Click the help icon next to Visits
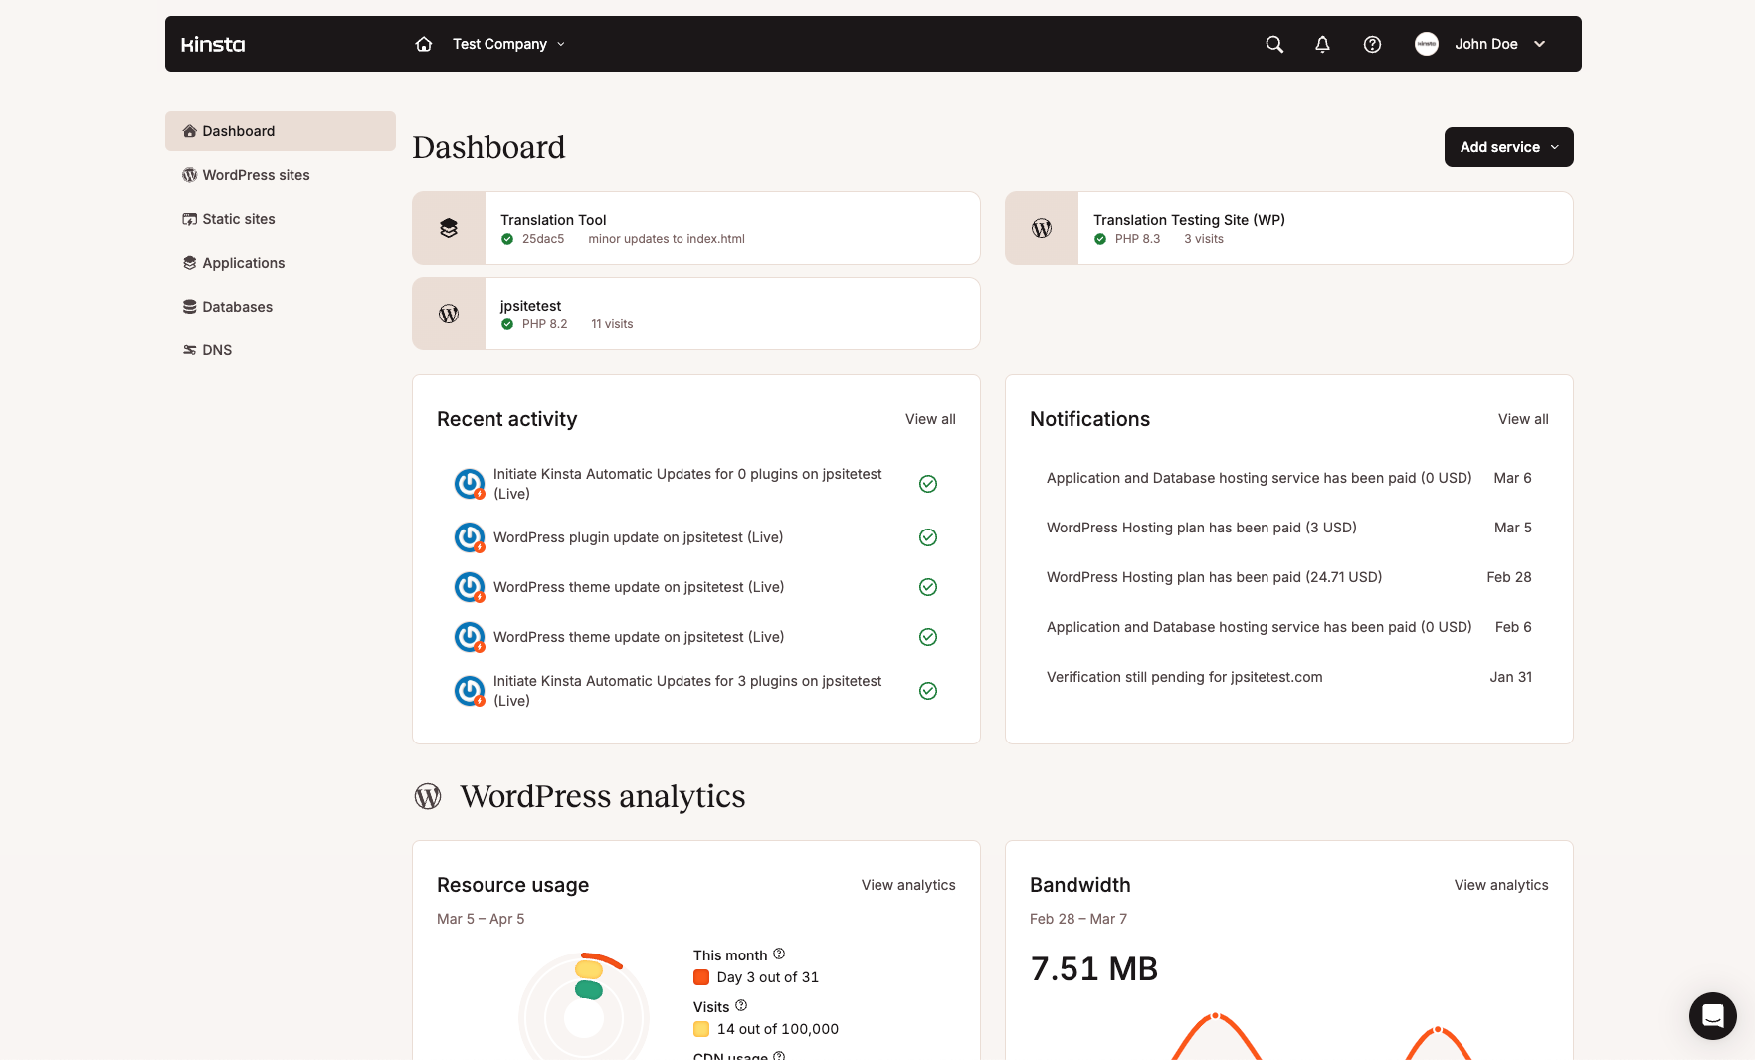Viewport: 1755px width, 1060px height. (x=741, y=1005)
